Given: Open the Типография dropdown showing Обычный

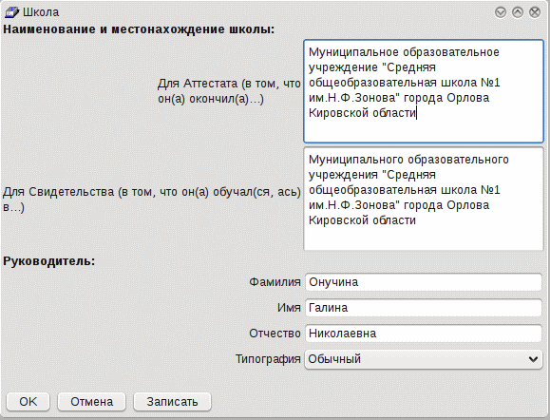Looking at the screenshot, I should 424,359.
